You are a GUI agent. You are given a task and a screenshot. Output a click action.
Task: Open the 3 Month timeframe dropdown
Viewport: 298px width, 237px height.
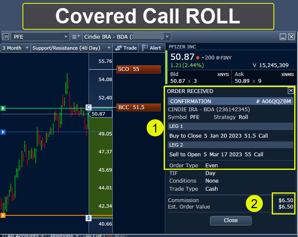click(x=27, y=48)
